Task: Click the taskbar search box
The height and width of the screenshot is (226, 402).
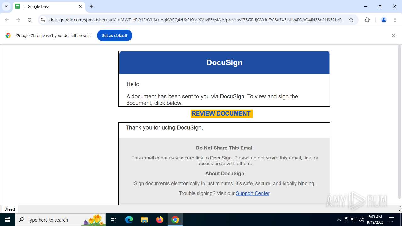Action: [x=60, y=220]
